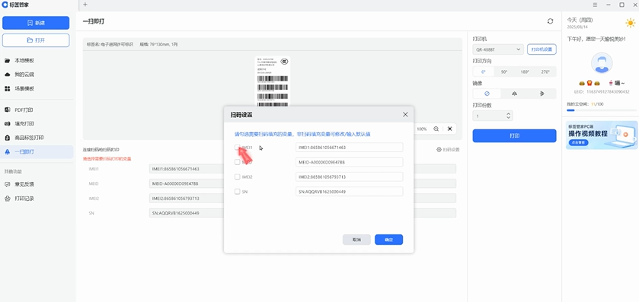Click the user avatar in the right panel

click(602, 63)
